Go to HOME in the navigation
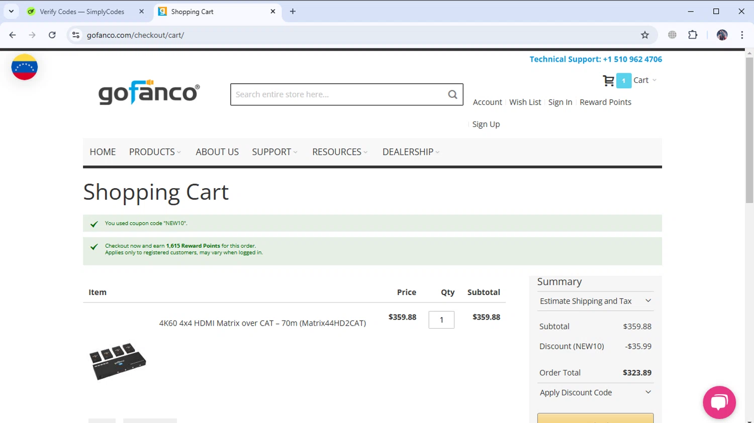Screen dimensions: 754x423 pos(103,152)
